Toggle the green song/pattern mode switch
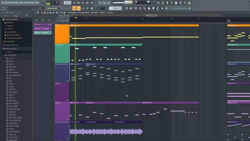Viewport: 250px width, 141px height. point(48,3)
